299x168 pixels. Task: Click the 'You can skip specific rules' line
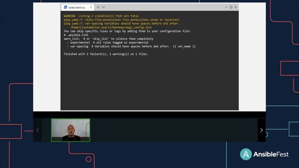pyautogui.click(x=127, y=31)
